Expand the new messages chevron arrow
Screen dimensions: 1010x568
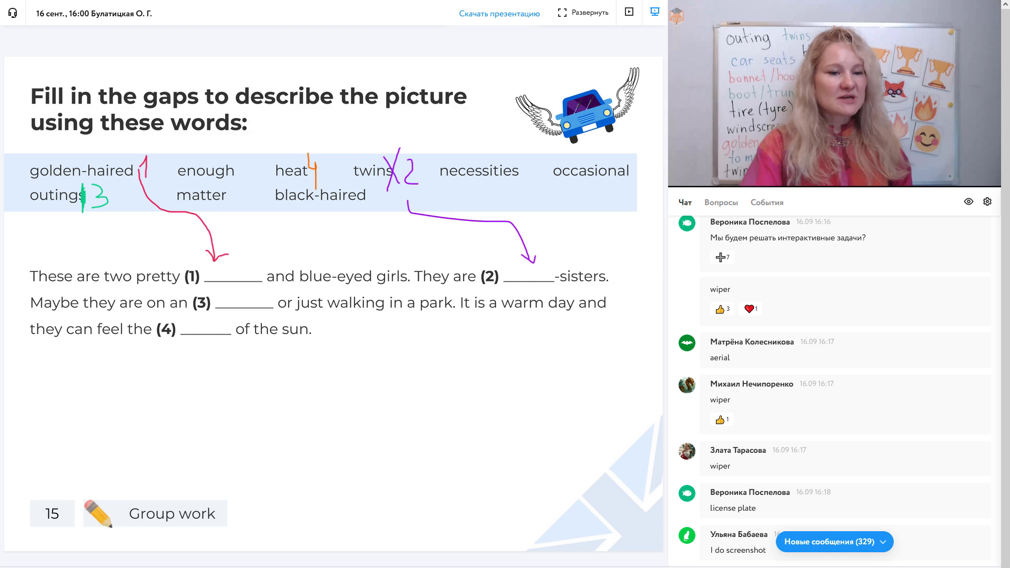pos(883,542)
